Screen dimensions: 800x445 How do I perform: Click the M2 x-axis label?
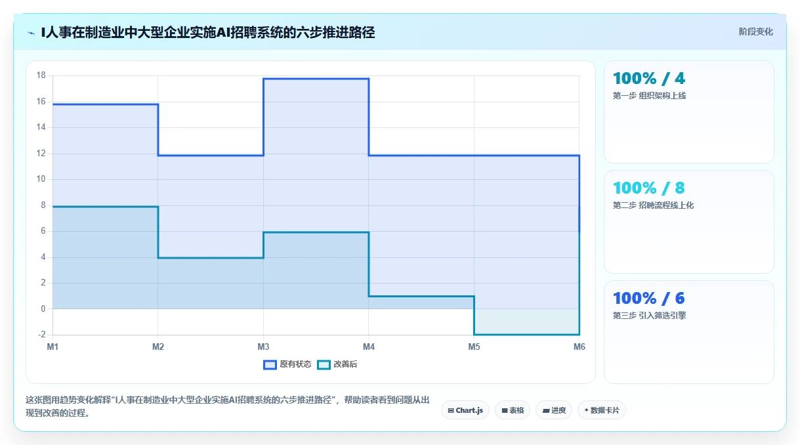coord(158,347)
